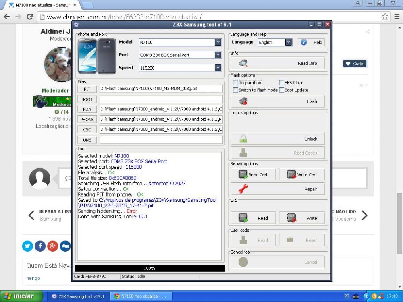403x302 pixels.
Task: Click the Galaxy Note phone image
Action: [97, 56]
